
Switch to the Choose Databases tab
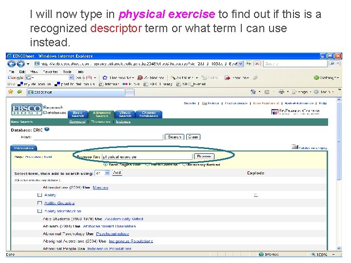(149, 114)
